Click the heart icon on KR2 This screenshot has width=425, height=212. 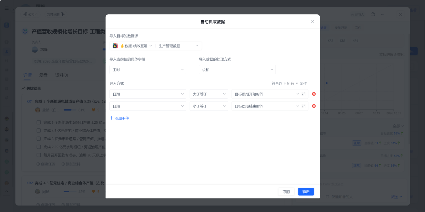[94, 192]
